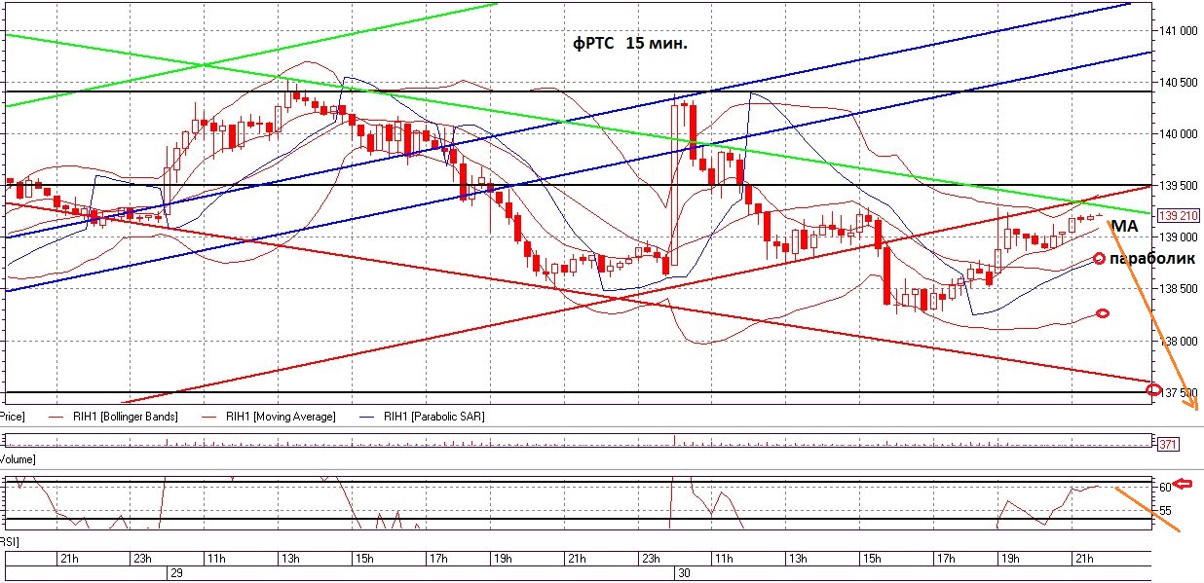Image resolution: width=1204 pixels, height=583 pixels.
Task: Click the 140 500 price axis label
Action: (1179, 82)
